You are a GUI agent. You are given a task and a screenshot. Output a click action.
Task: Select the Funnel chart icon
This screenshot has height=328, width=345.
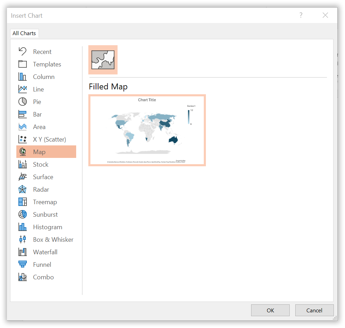coord(23,265)
